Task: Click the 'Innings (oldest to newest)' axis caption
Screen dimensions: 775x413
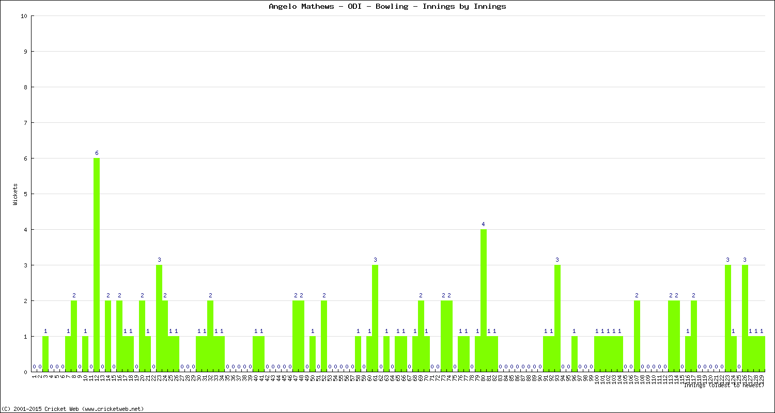Action: coord(724,385)
